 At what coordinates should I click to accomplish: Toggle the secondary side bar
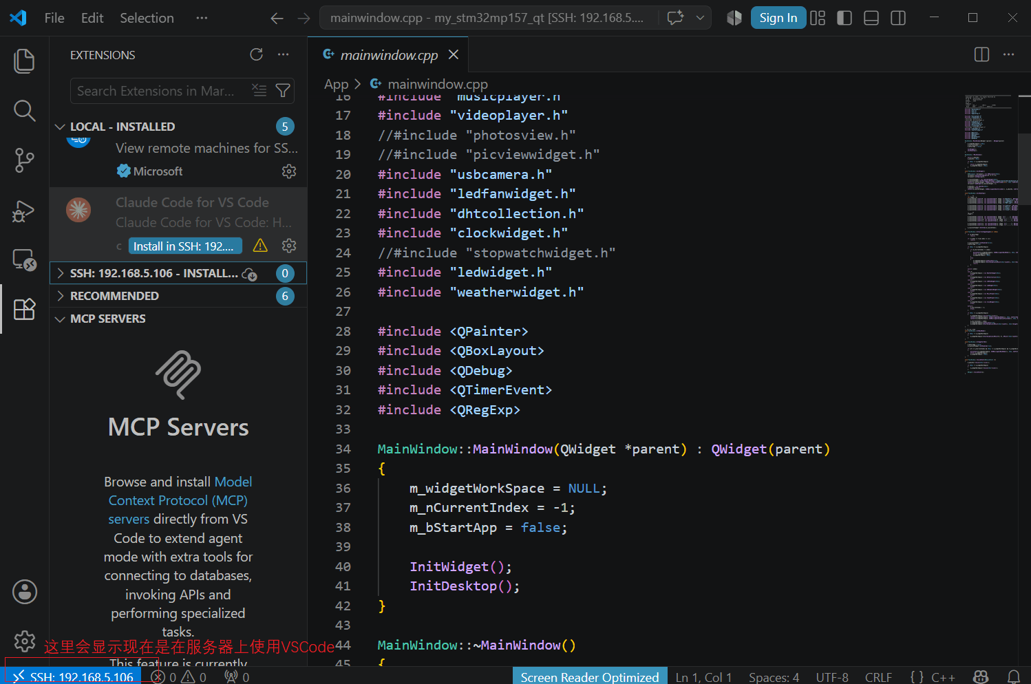click(x=898, y=18)
